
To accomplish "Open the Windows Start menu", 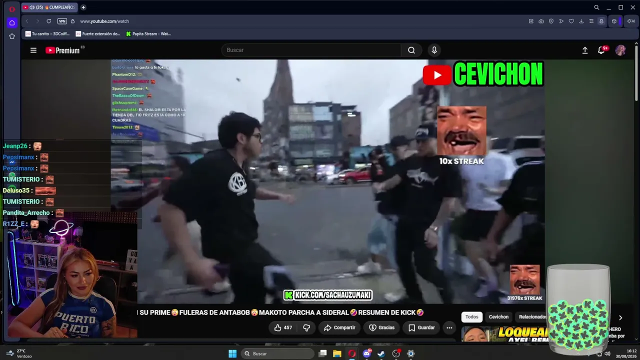I will pyautogui.click(x=232, y=353).
